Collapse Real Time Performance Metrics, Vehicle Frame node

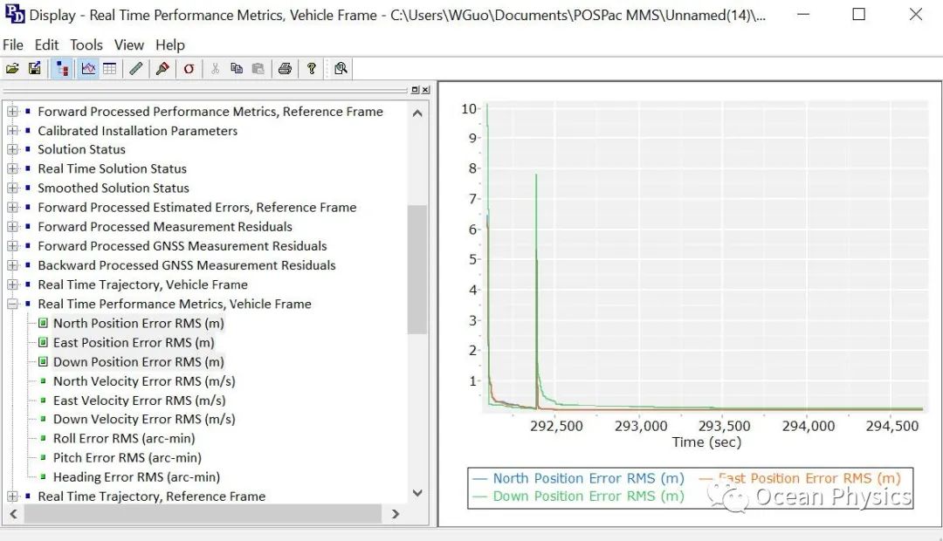click(x=13, y=305)
